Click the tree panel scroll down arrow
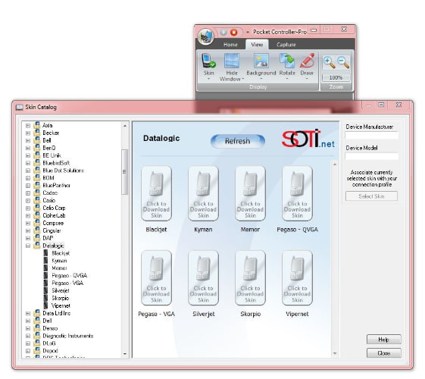The width and height of the screenshot is (425, 379). tap(125, 354)
